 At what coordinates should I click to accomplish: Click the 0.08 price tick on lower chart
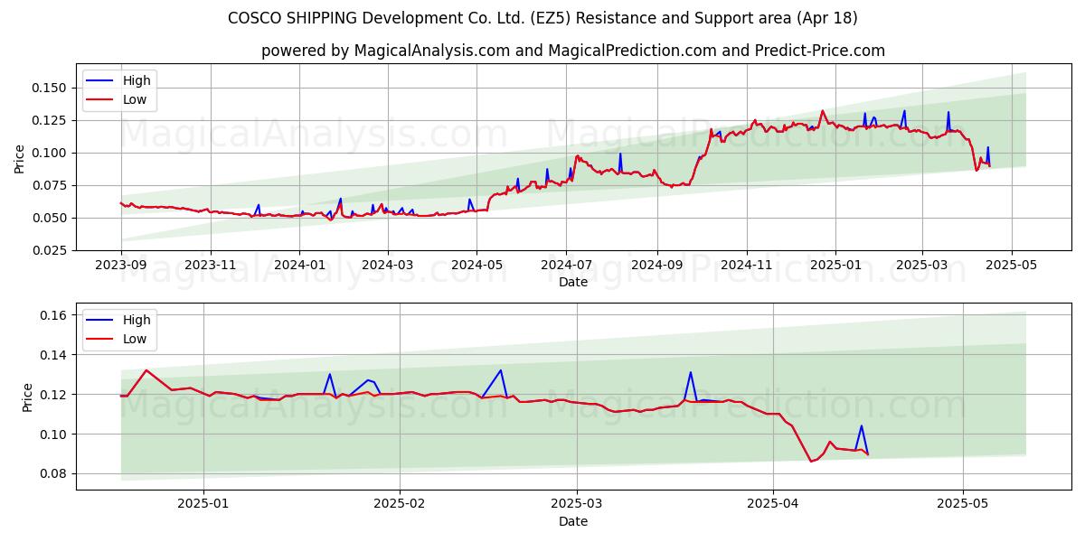tap(54, 474)
